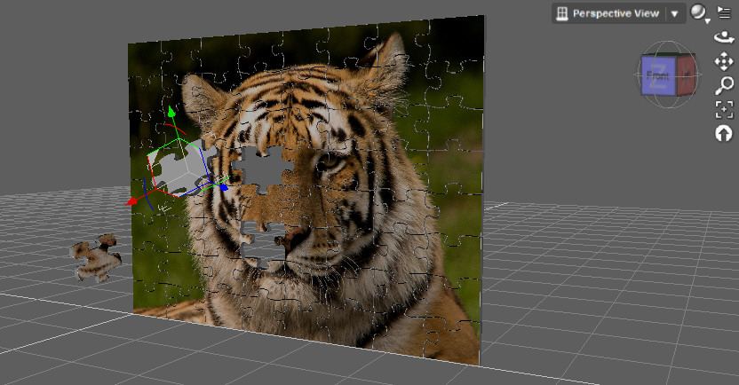Click the red rotation arc on gizmo
This screenshot has height=385, width=739.
(175, 128)
